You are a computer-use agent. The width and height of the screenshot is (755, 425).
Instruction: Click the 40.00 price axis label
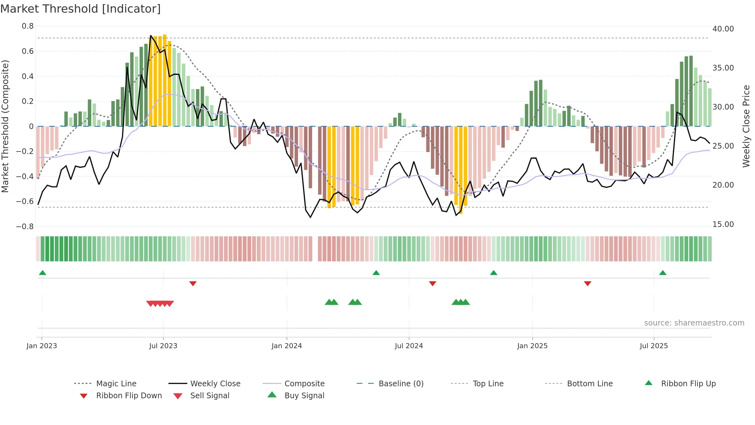click(723, 29)
